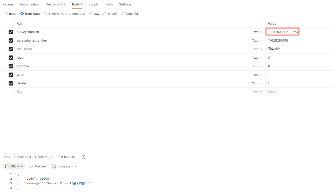334x196 pixels.
Task: Disable the delete parameter checkbox
Action: 11,83
